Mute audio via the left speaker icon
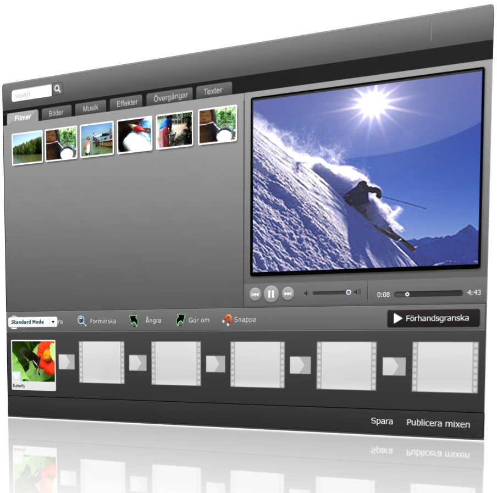 (307, 293)
